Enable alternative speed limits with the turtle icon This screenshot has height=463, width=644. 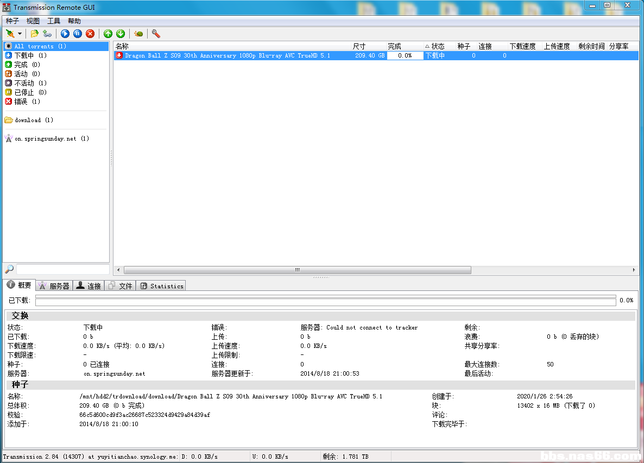(x=138, y=33)
